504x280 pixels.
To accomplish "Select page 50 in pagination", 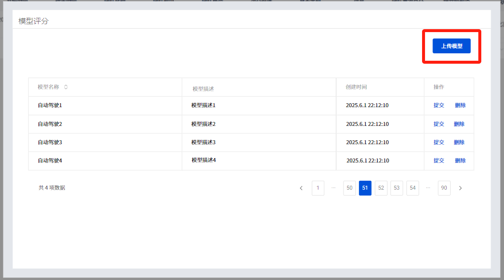I will coord(349,188).
